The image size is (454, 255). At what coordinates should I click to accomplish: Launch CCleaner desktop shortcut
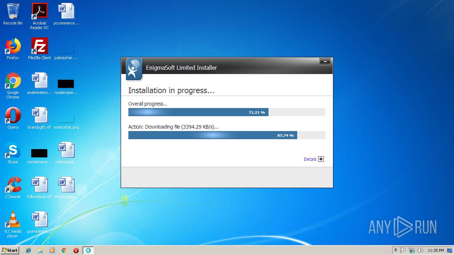tap(13, 188)
